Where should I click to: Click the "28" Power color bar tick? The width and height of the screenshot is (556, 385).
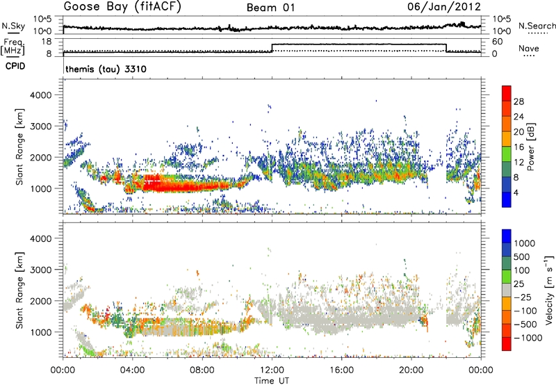click(x=518, y=101)
